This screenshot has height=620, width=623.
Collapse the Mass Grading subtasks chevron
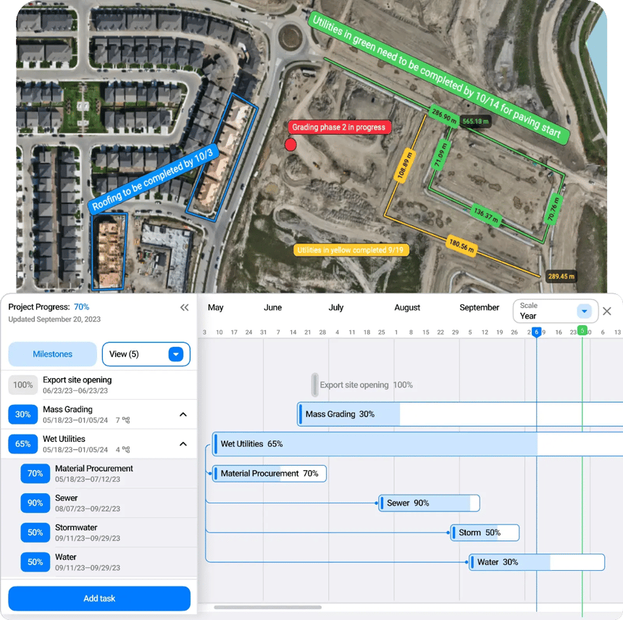(x=183, y=414)
